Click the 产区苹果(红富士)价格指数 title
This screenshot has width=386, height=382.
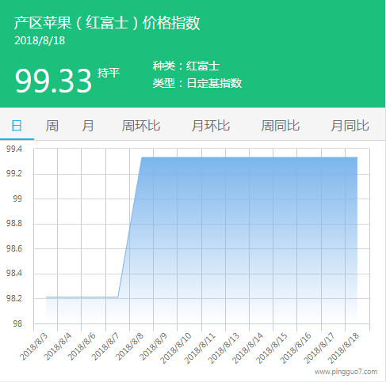(x=107, y=23)
